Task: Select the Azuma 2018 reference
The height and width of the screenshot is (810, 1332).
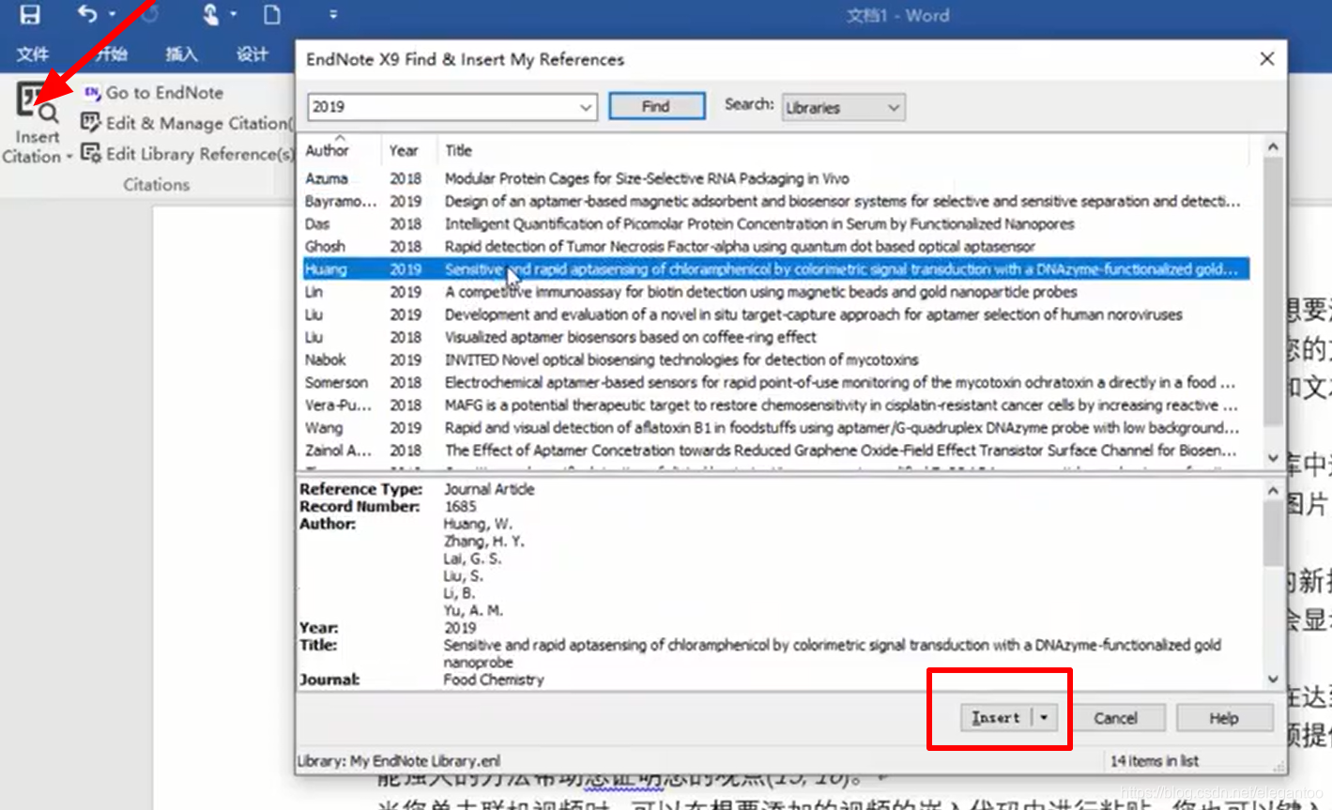Action: click(775, 178)
